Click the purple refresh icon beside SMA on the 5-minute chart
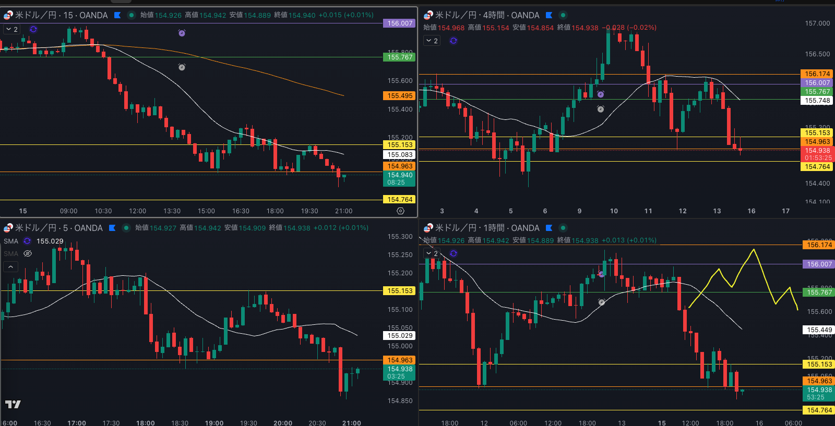The height and width of the screenshot is (426, 835). pyautogui.click(x=27, y=241)
